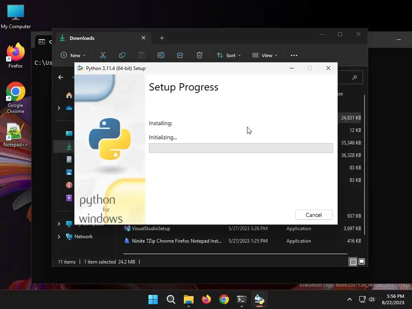This screenshot has width=412, height=309.
Task: Open Chrome from the taskbar
Action: [224, 299]
